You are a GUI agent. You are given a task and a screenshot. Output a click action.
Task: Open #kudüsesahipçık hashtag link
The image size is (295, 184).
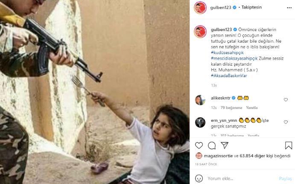pos(227,52)
